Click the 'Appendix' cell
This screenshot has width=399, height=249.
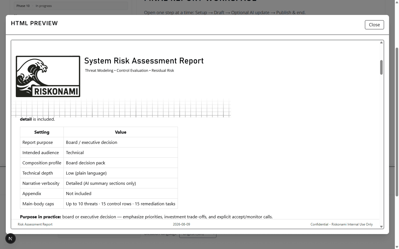[42, 194]
